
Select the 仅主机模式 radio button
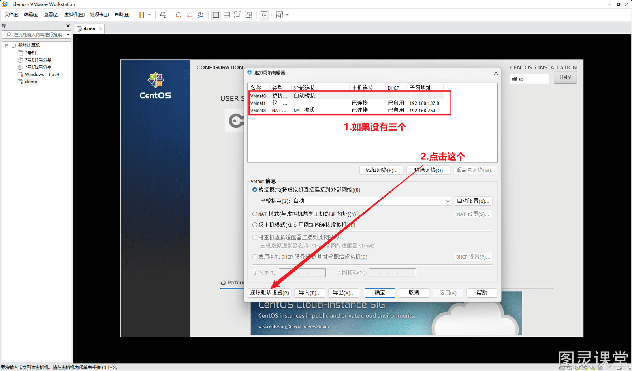click(255, 225)
